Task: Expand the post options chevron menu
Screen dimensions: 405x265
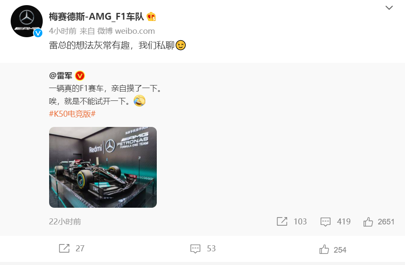Action: [389, 8]
